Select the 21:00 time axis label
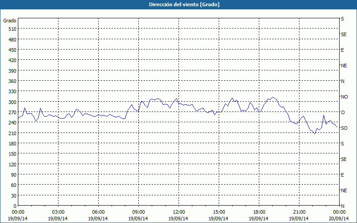This screenshot has height=223, width=357. [x=299, y=212]
